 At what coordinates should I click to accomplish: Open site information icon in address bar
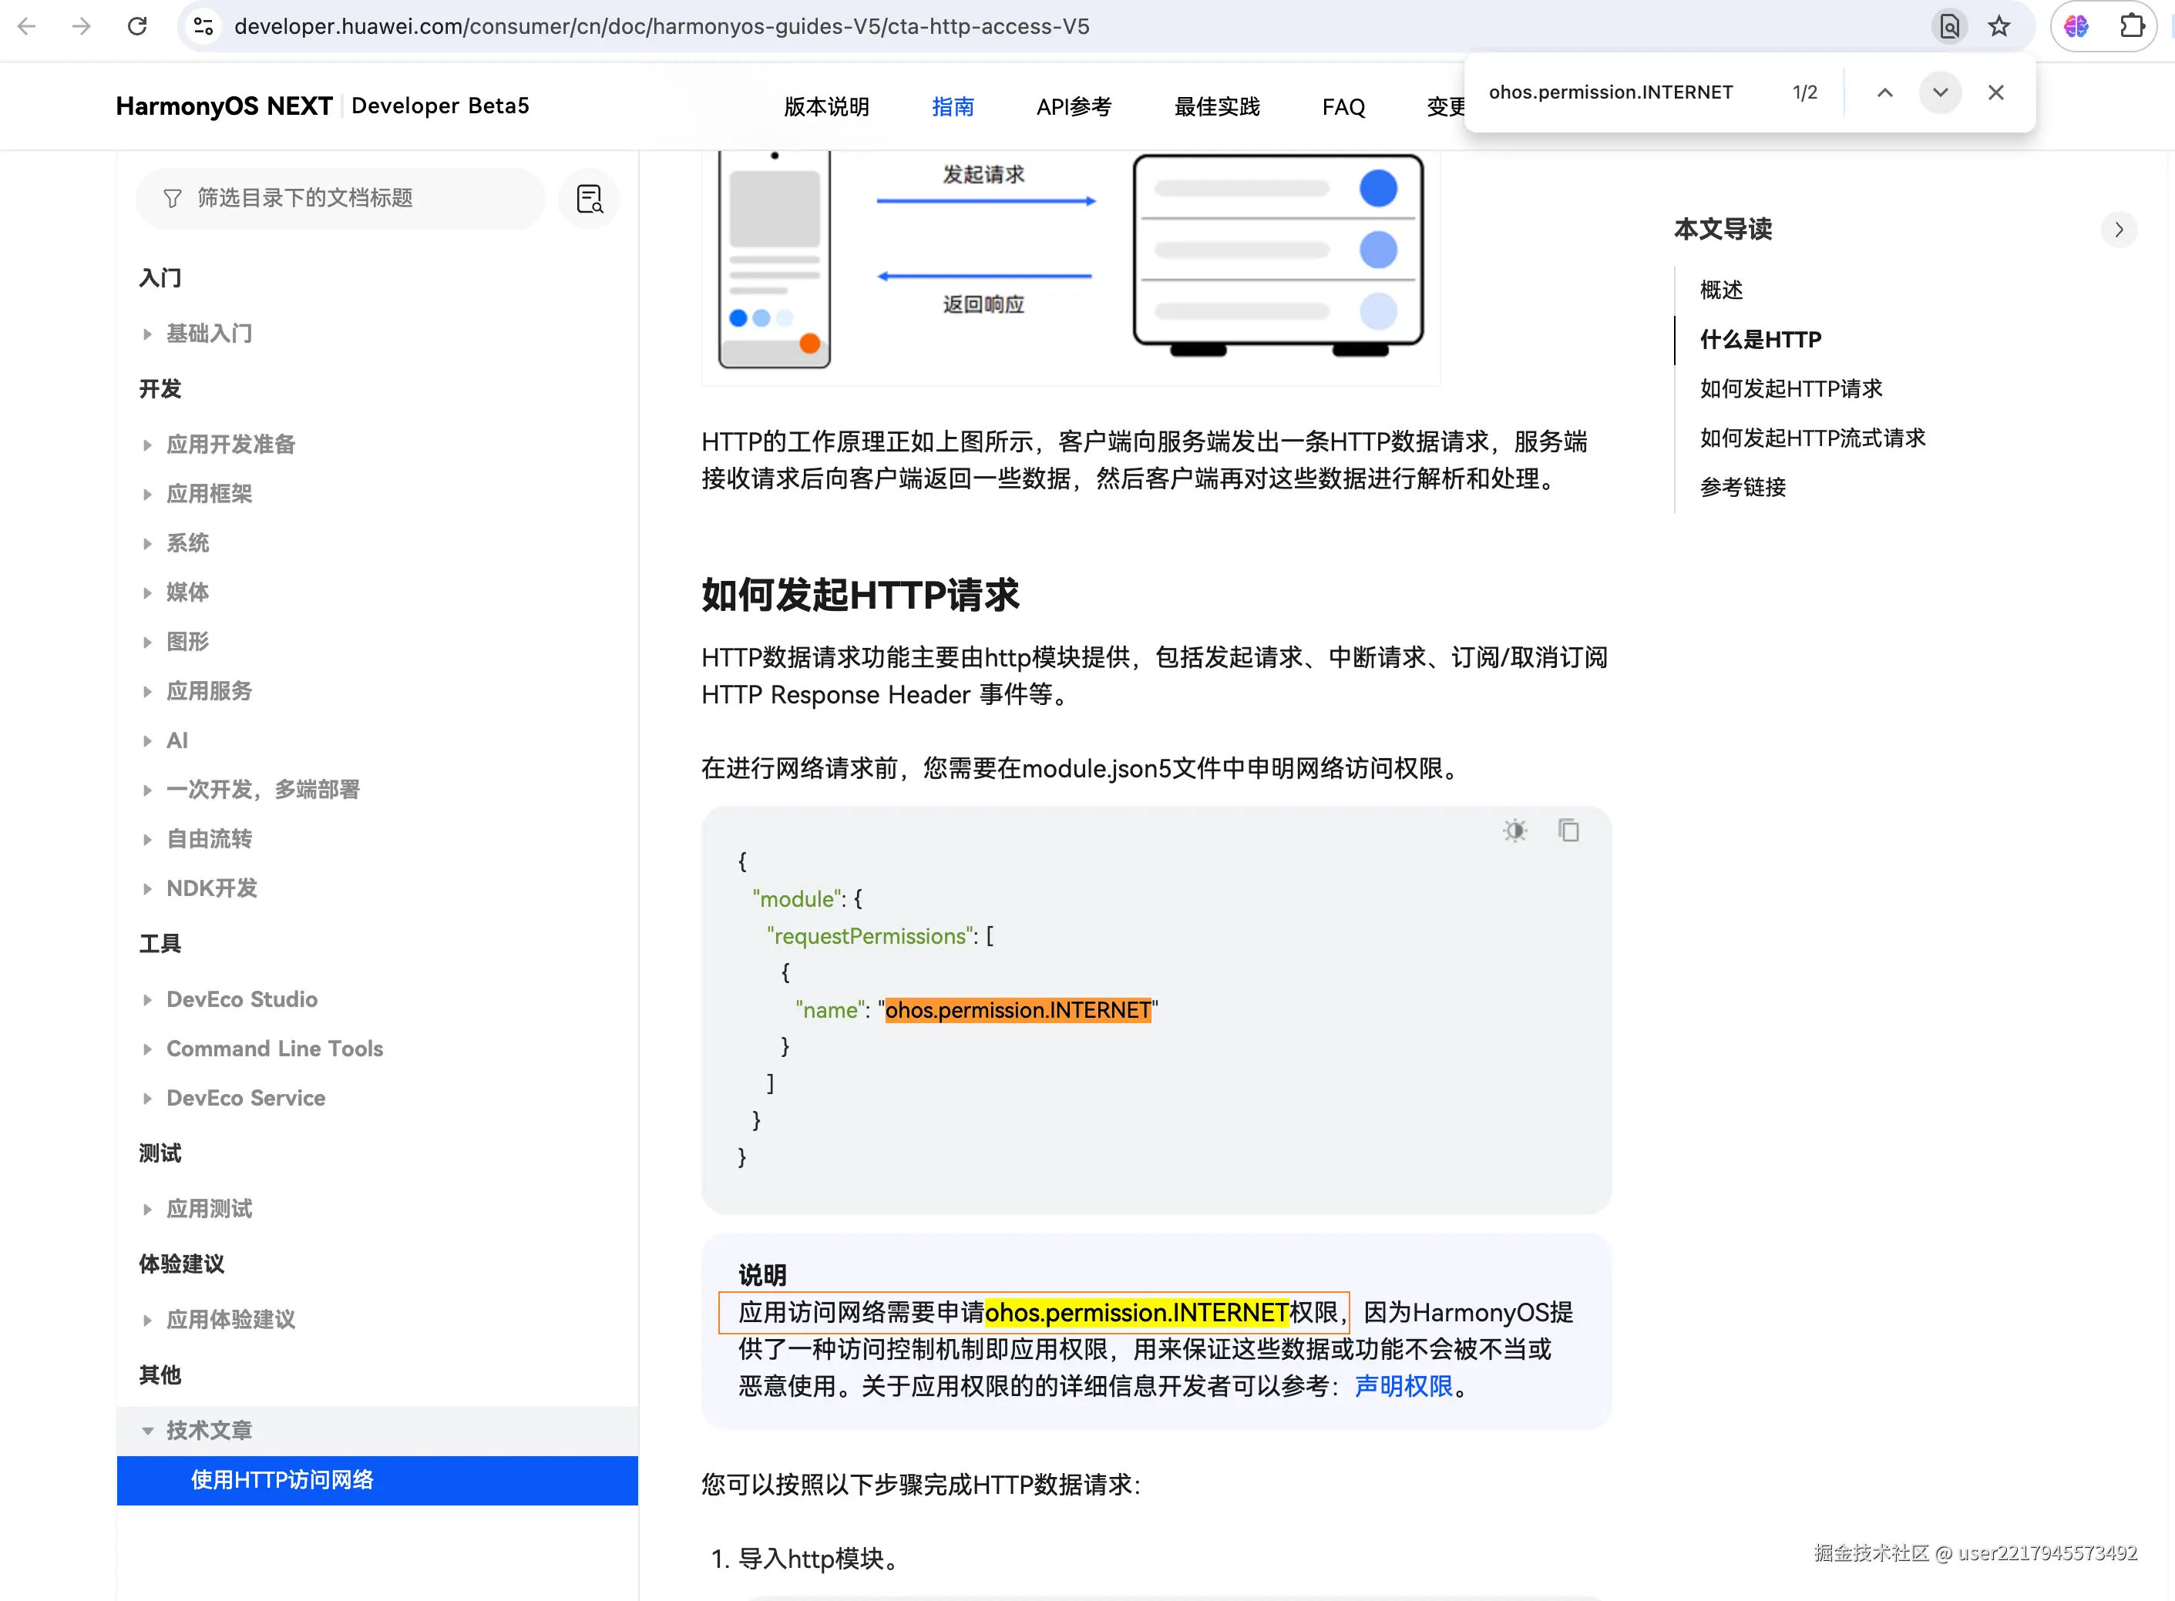pos(203,26)
